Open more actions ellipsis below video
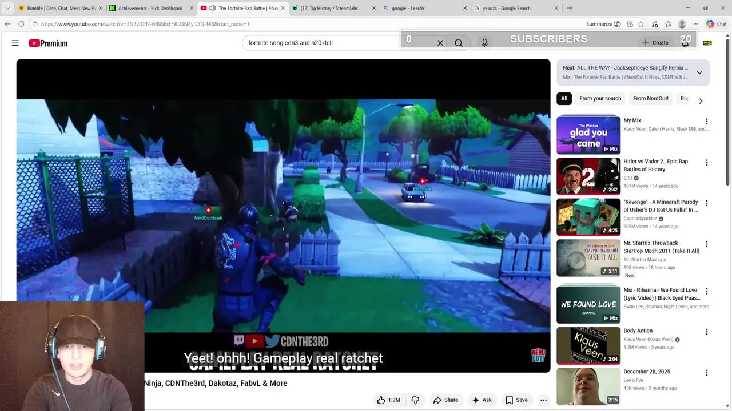Screen dimensions: 732x411 544,400
